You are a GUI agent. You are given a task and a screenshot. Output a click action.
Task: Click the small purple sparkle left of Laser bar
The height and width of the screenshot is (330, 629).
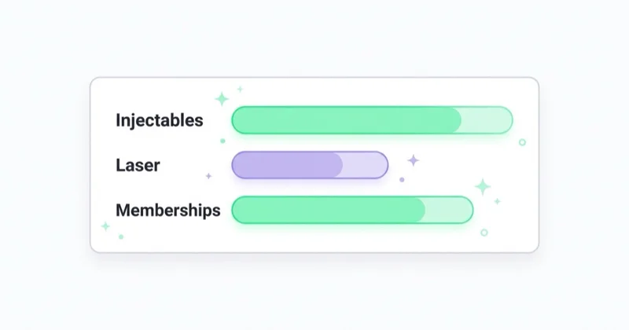point(208,176)
